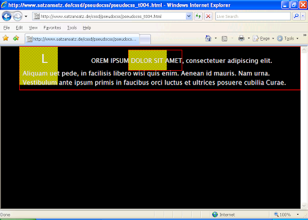
Task: Click Add to Favorites star-plus icon
Action: tap(16, 38)
